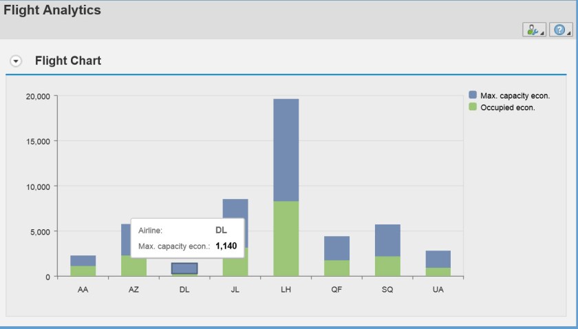This screenshot has height=329, width=578.
Task: Select the AA blue capacity bar segment
Action: tap(83, 261)
